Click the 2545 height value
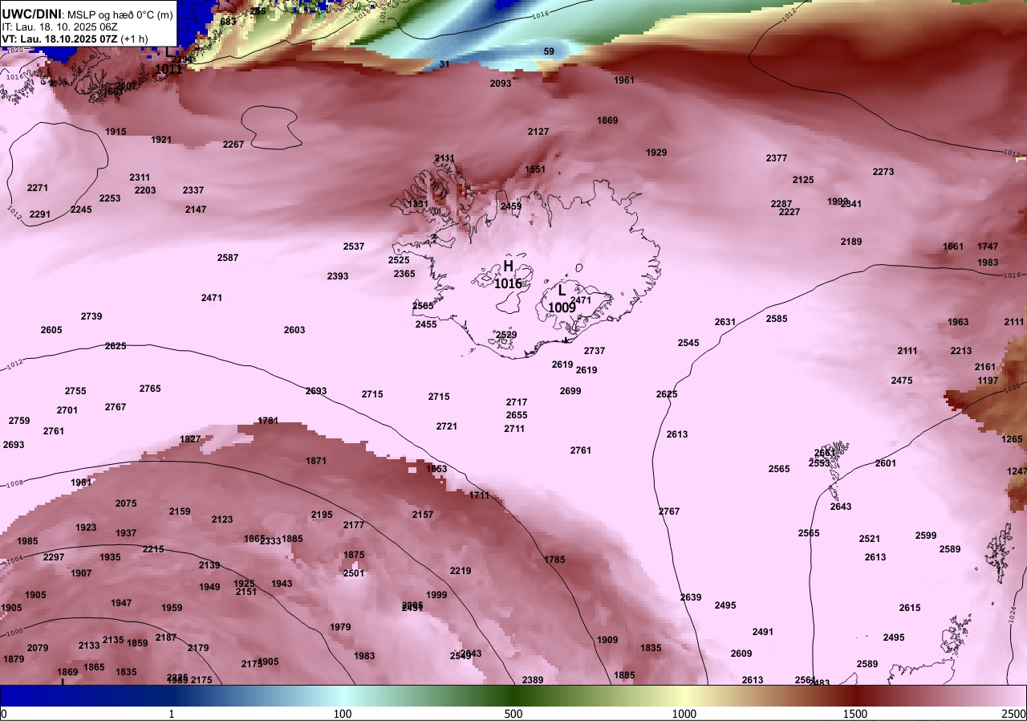 tap(688, 343)
